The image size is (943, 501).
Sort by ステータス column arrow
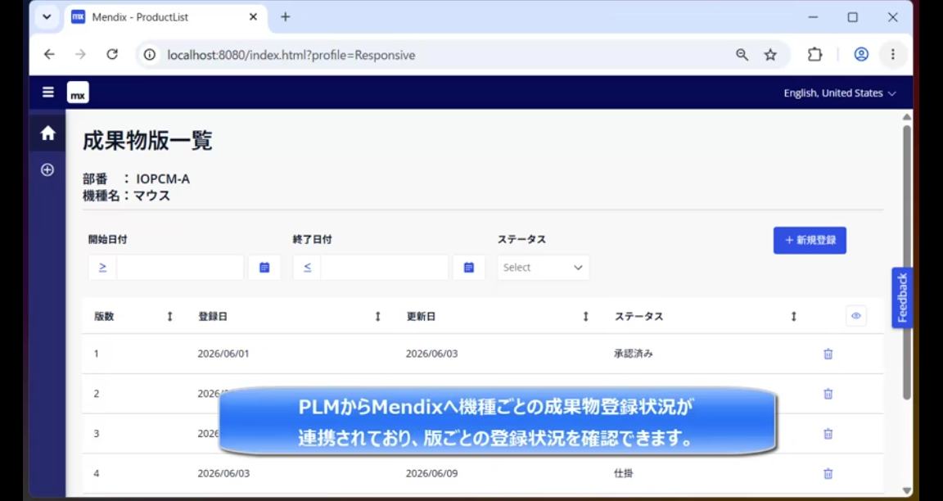click(x=794, y=316)
